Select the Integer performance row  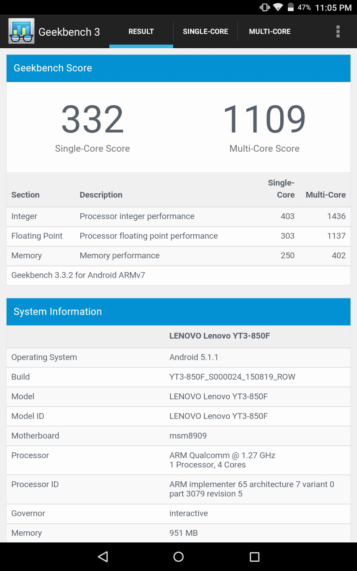[178, 216]
